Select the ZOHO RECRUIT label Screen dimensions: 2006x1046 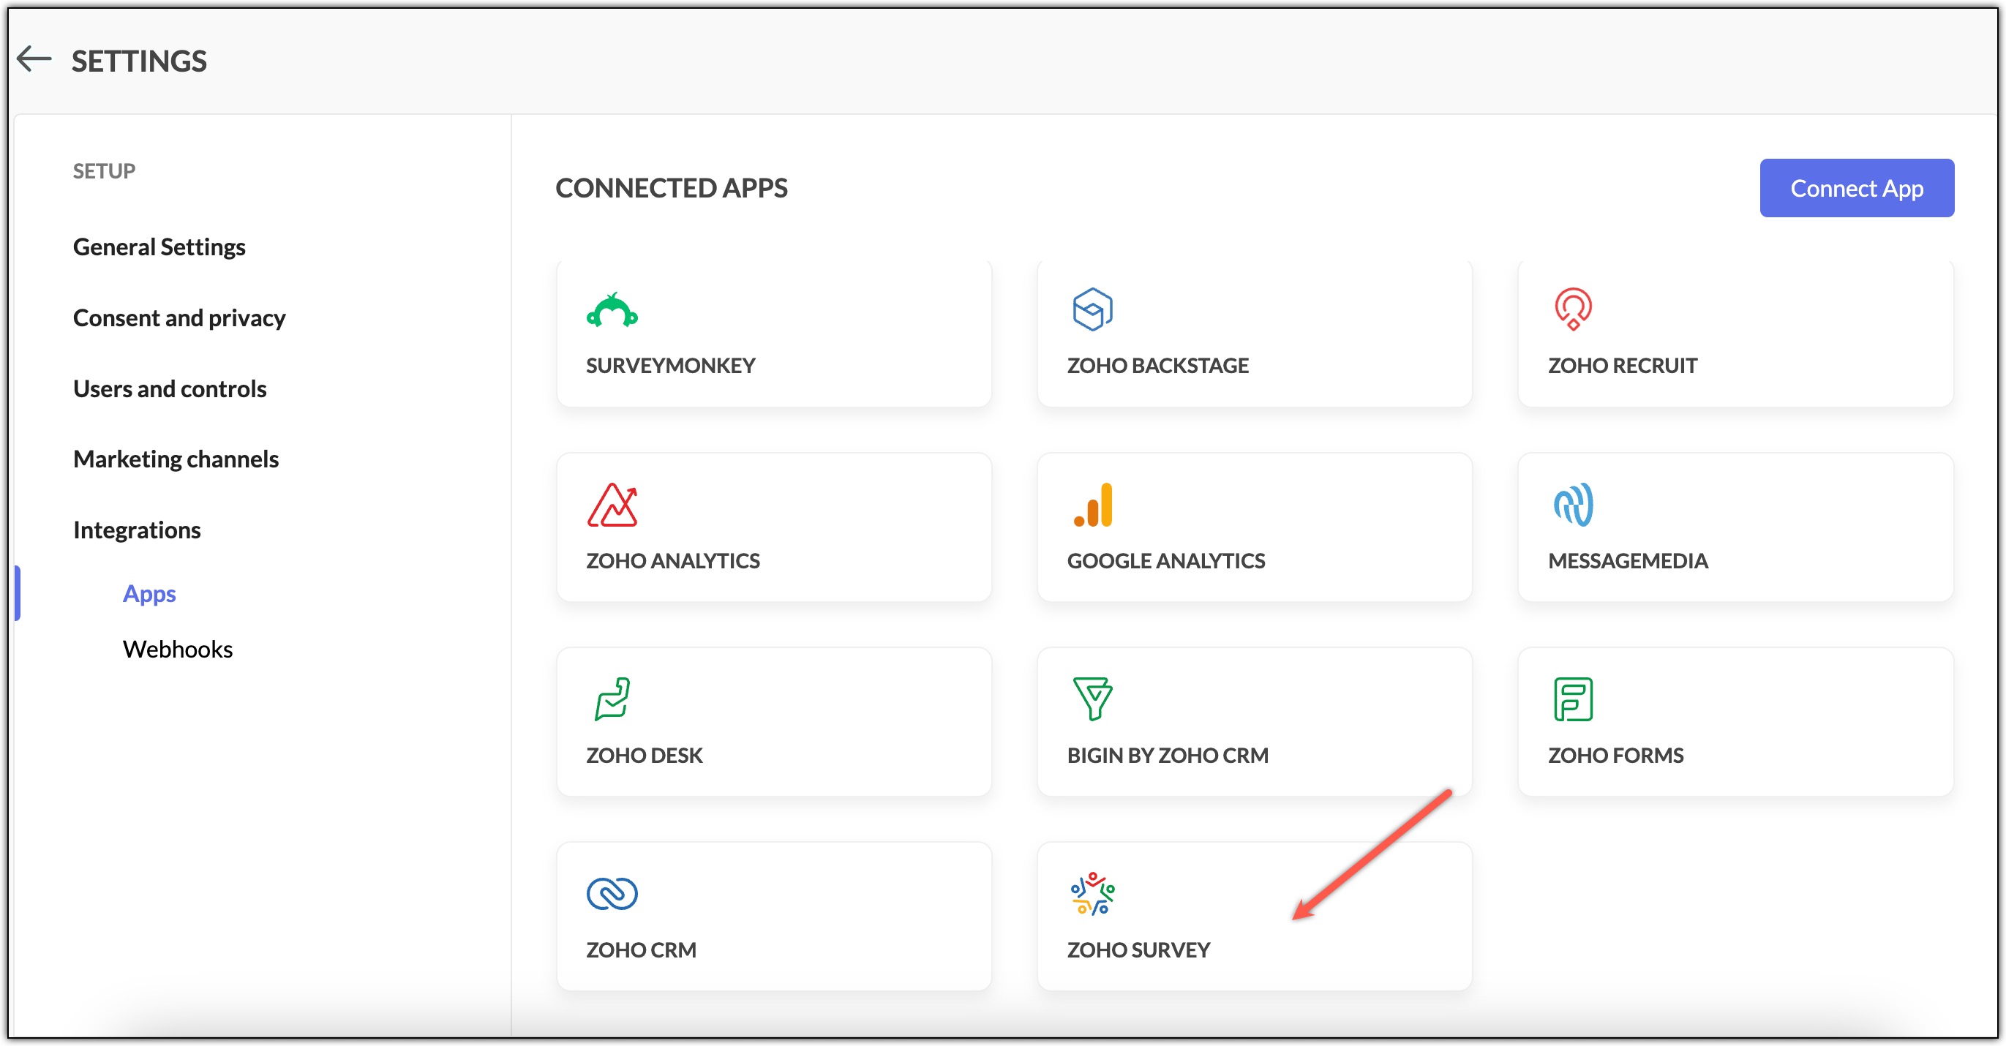pos(1622,365)
